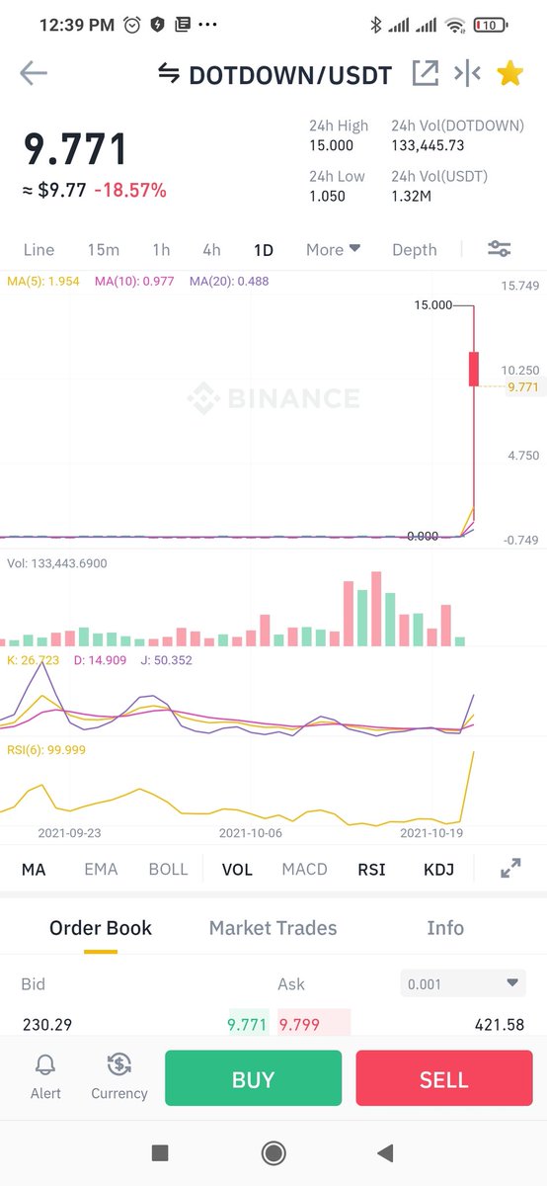Switch to 4h interval
Viewport: 547px width, 1186px height.
211,250
